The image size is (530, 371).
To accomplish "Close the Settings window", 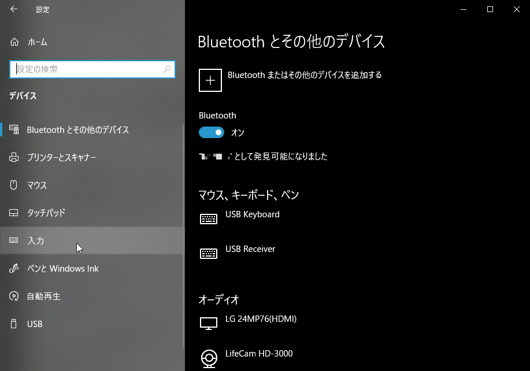I will [517, 9].
